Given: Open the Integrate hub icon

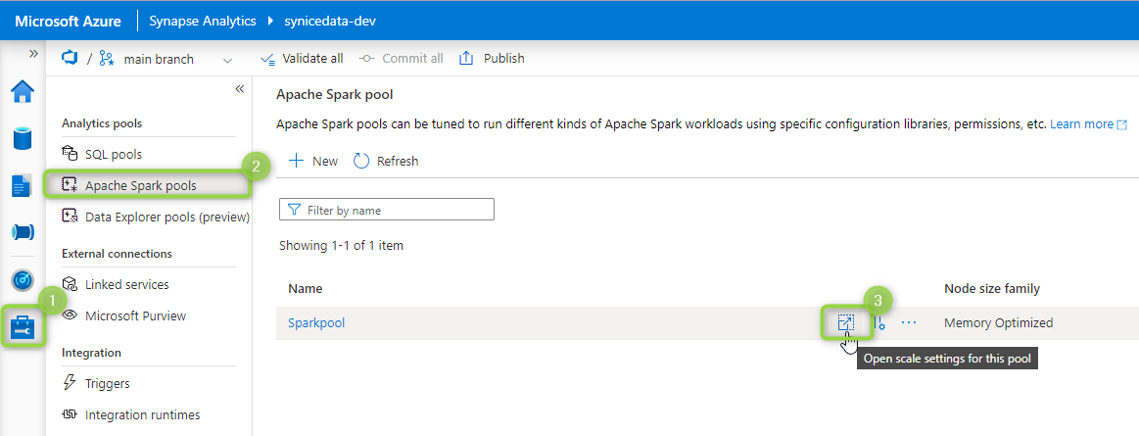Looking at the screenshot, I should 23,232.
